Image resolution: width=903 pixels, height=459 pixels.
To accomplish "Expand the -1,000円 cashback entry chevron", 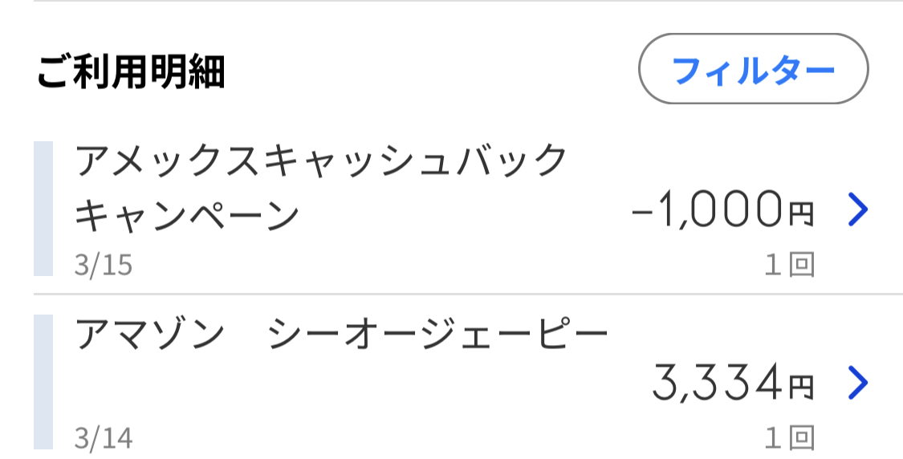I will pyautogui.click(x=858, y=210).
